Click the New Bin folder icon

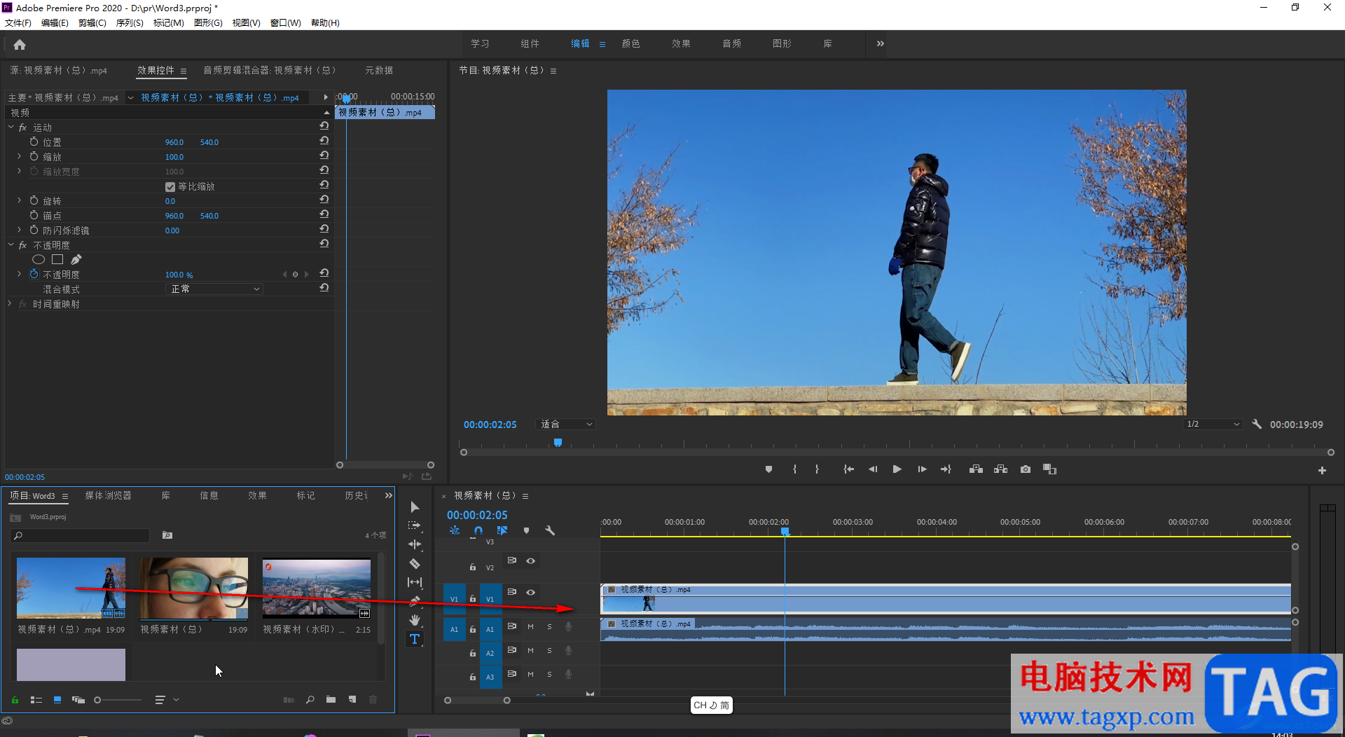(331, 699)
